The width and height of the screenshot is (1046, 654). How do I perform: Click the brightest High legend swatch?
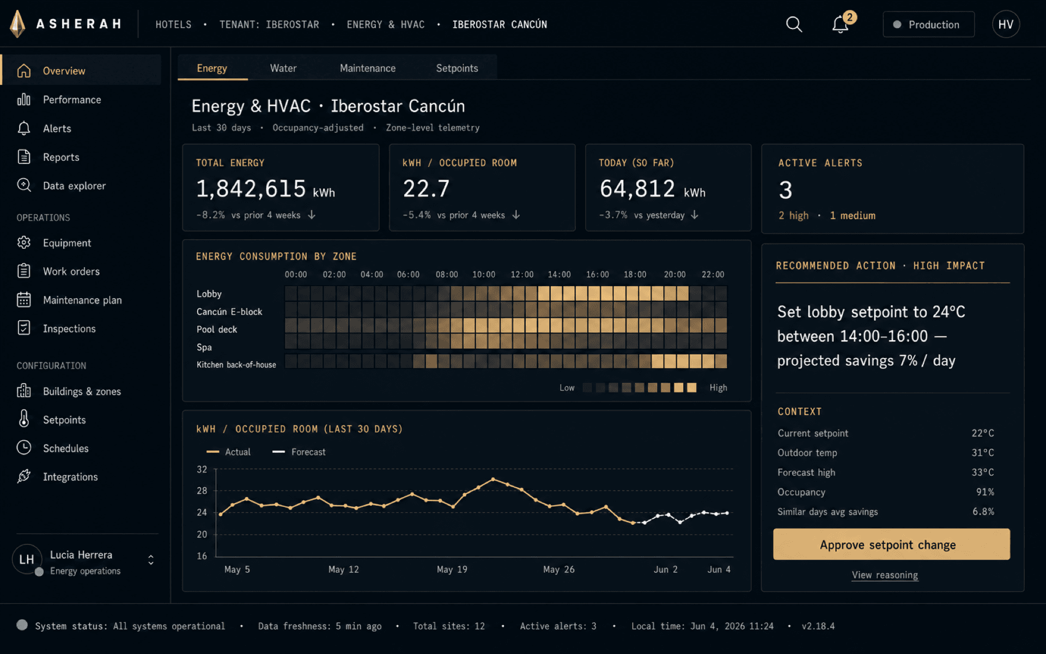[691, 387]
